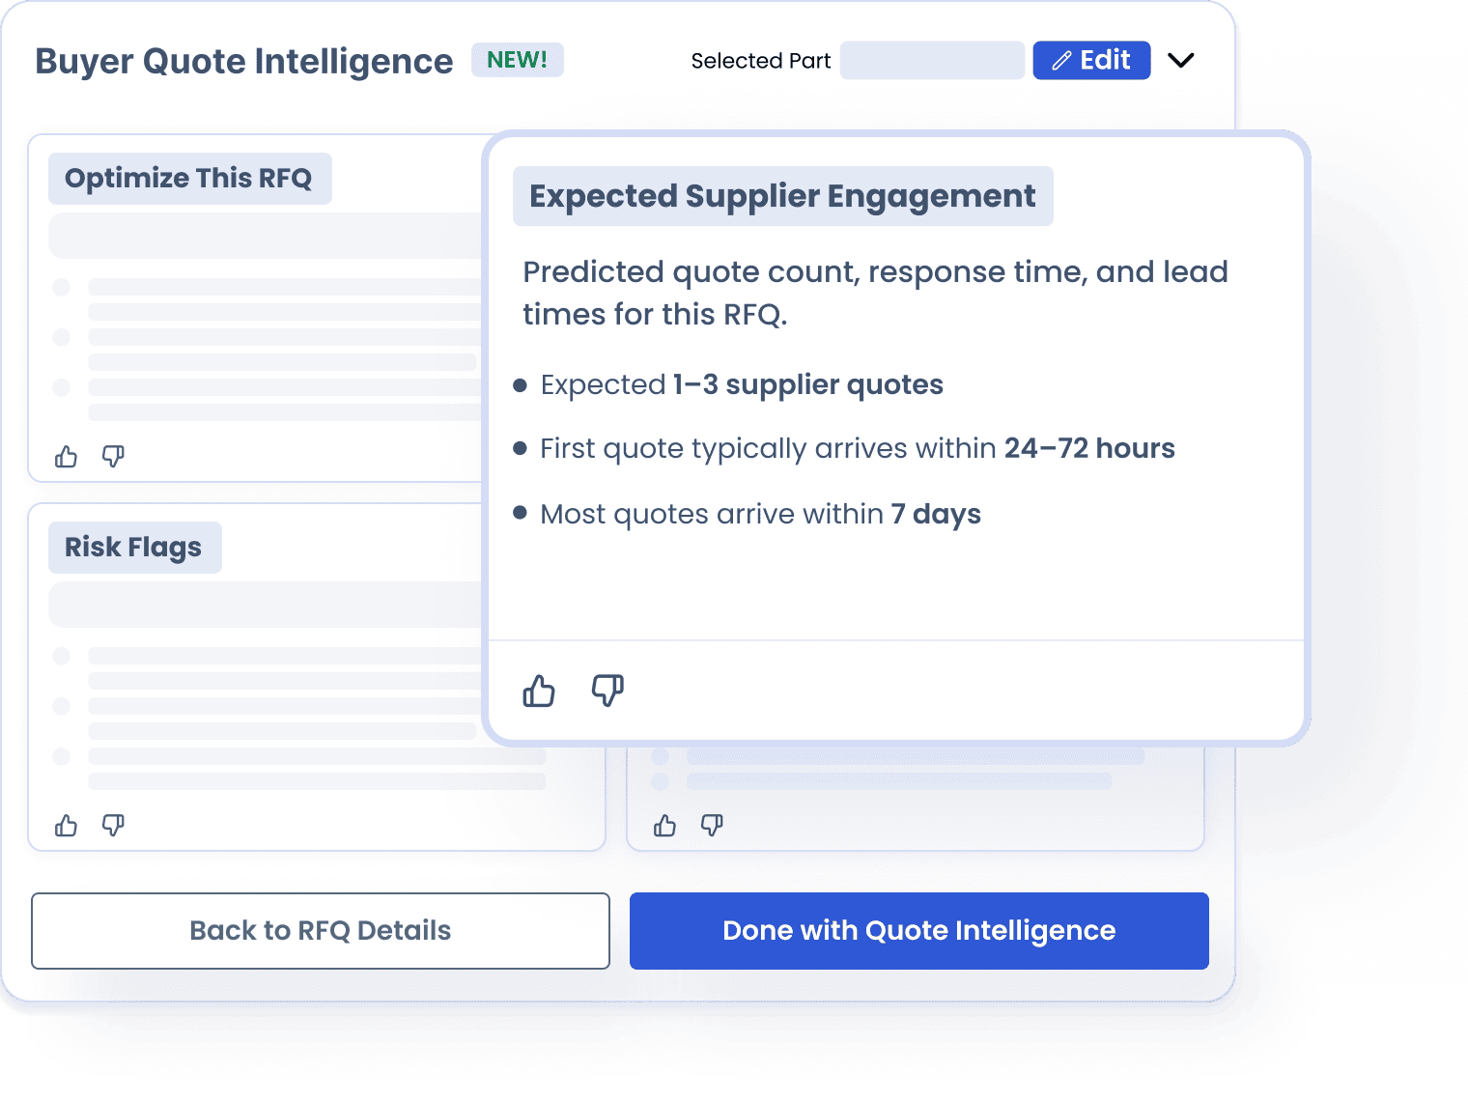Like the Expected Supplier Engagement card
This screenshot has height=1101, width=1468.
(539, 691)
